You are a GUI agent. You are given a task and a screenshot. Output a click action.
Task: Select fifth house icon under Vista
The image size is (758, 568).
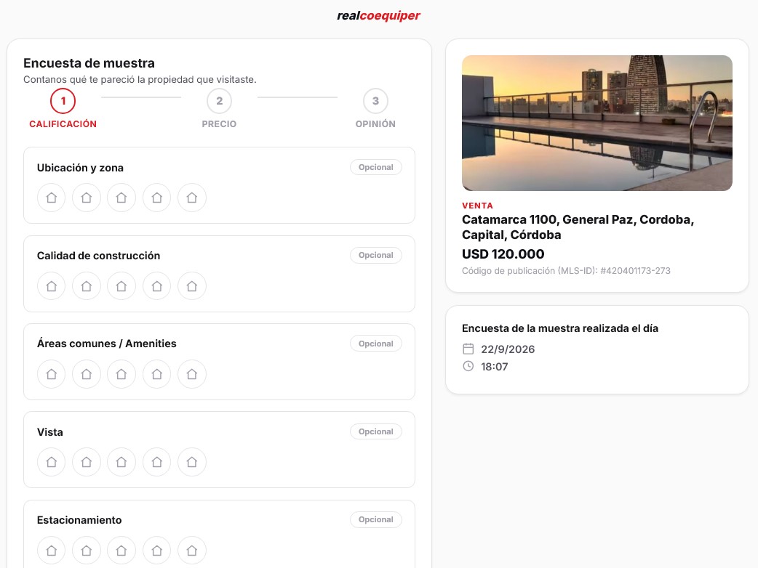pyautogui.click(x=192, y=462)
